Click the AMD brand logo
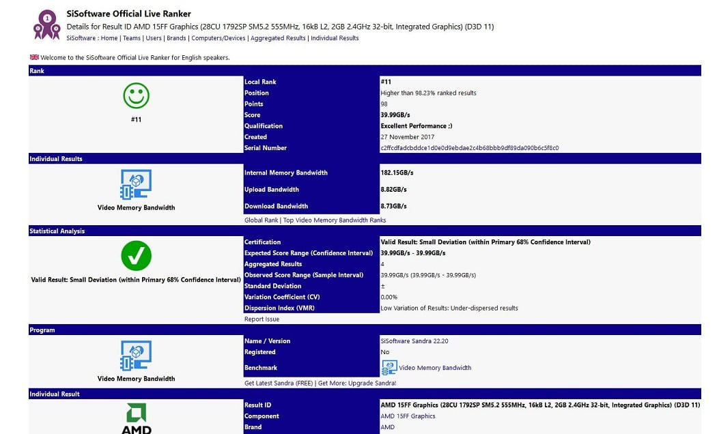 (136, 418)
